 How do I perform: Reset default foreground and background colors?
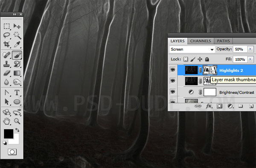(5, 143)
